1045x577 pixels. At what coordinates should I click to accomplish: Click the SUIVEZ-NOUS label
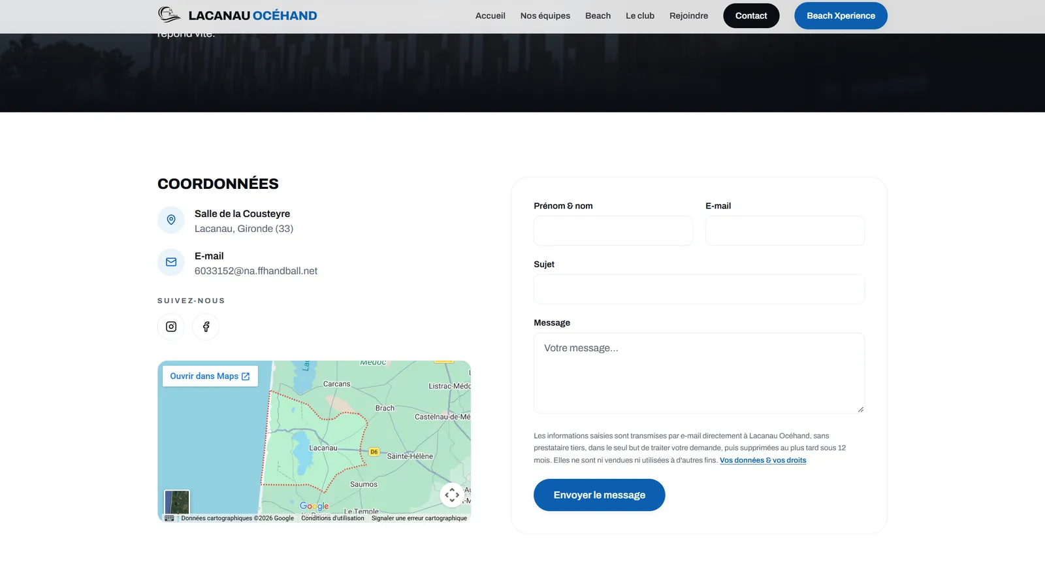tap(191, 301)
